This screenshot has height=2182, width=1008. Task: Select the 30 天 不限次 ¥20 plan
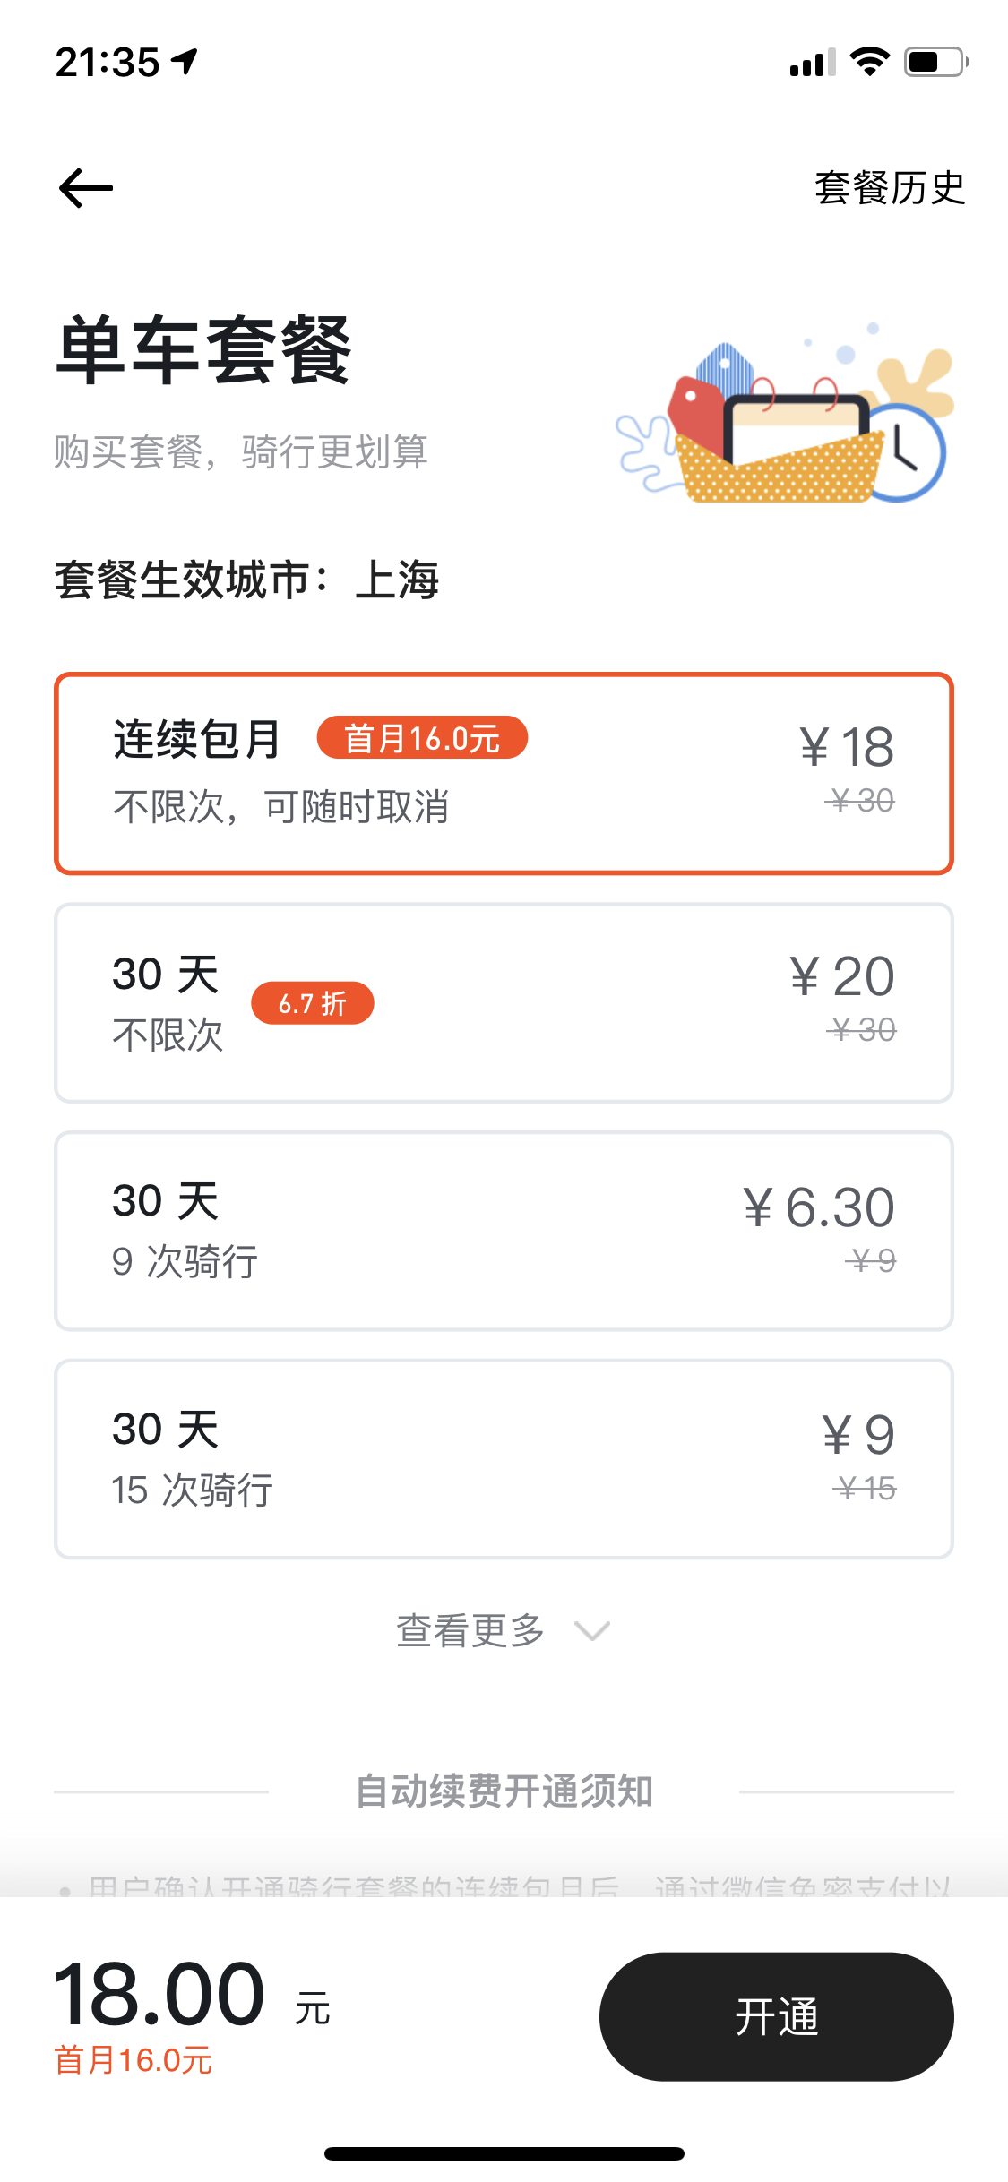click(x=504, y=1002)
